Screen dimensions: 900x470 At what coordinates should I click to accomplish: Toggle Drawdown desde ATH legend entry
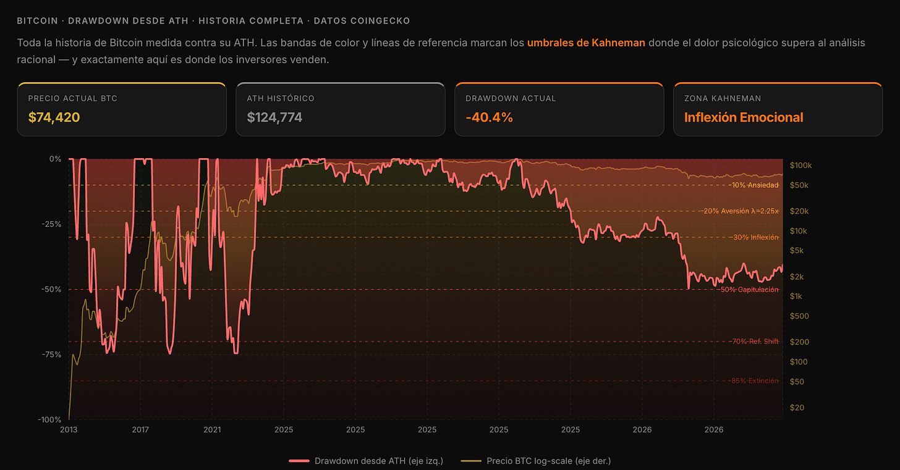pyautogui.click(x=366, y=461)
